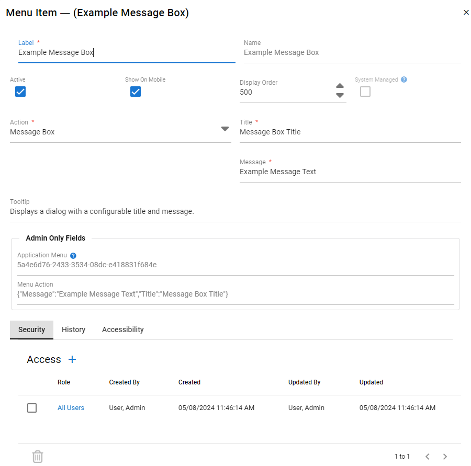
Task: Click the trash delete icon
Action: tap(38, 457)
